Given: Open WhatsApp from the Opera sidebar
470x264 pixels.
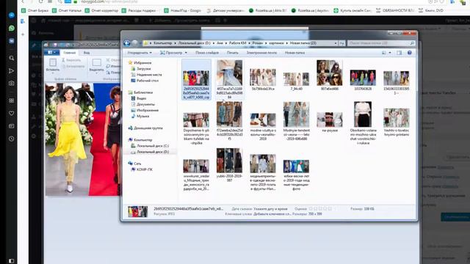Looking at the screenshot, I should tap(12, 28).
